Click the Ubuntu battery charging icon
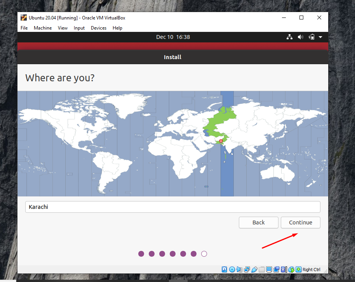The height and width of the screenshot is (282, 355). (311, 37)
